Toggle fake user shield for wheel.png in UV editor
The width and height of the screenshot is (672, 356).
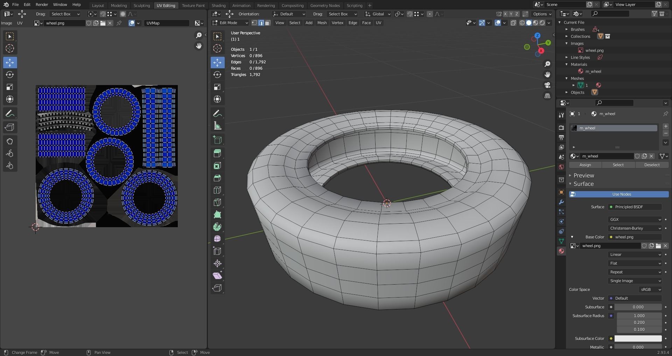(89, 23)
